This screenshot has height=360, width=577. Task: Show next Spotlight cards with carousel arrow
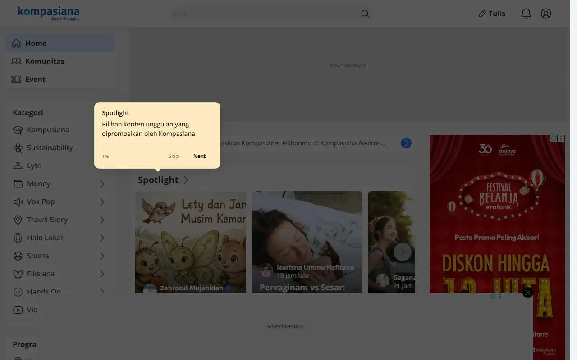click(x=403, y=252)
